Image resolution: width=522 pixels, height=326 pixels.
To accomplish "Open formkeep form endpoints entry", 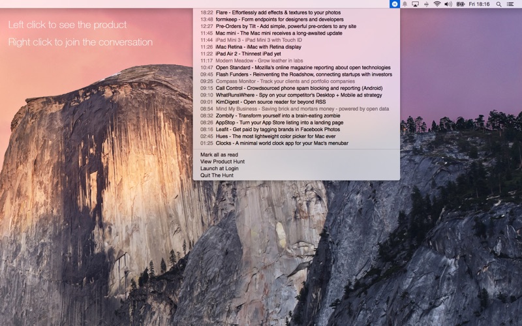I will [x=296, y=20].
